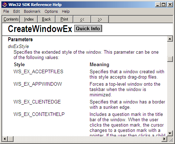
Task: Open the Quick Info popup button
Action: (x=88, y=28)
